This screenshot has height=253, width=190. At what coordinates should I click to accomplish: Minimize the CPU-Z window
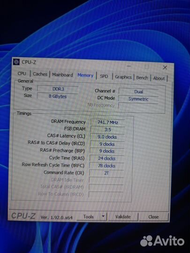tap(129, 66)
